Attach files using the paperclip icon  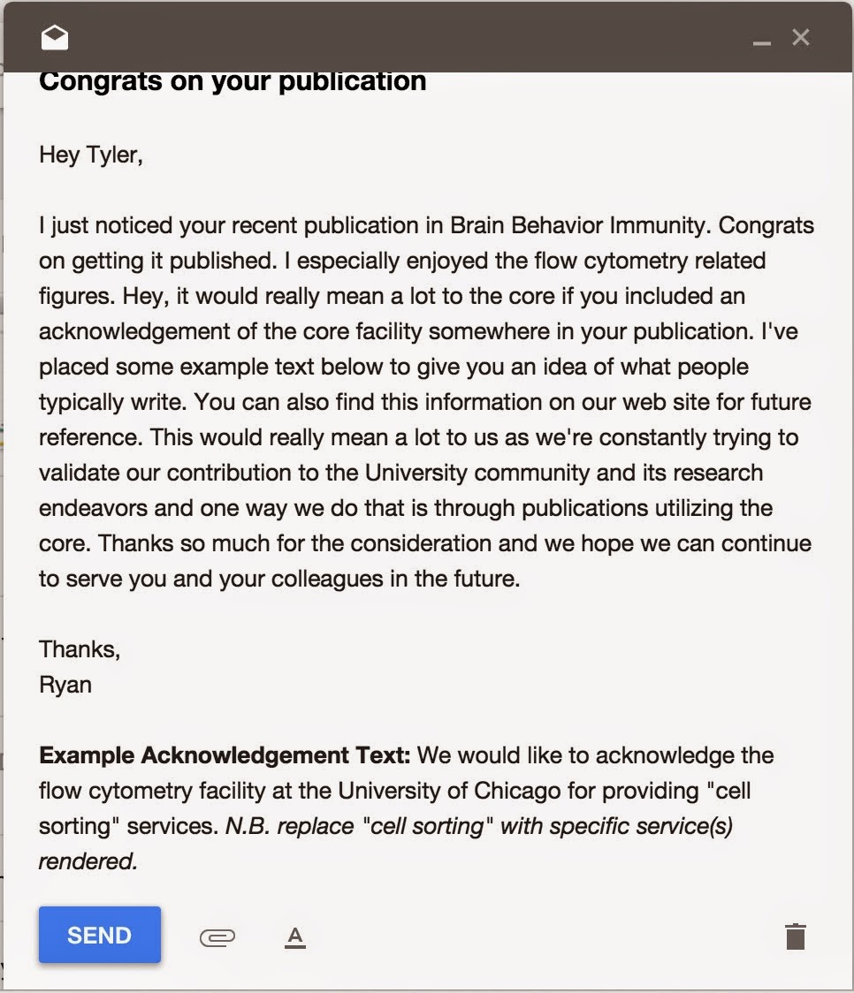217,936
